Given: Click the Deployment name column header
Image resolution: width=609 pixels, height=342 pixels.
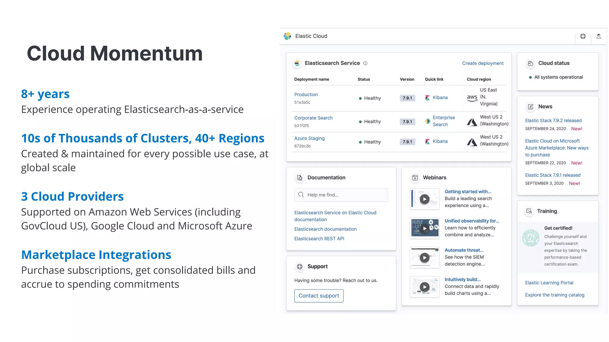Looking at the screenshot, I should click(312, 79).
